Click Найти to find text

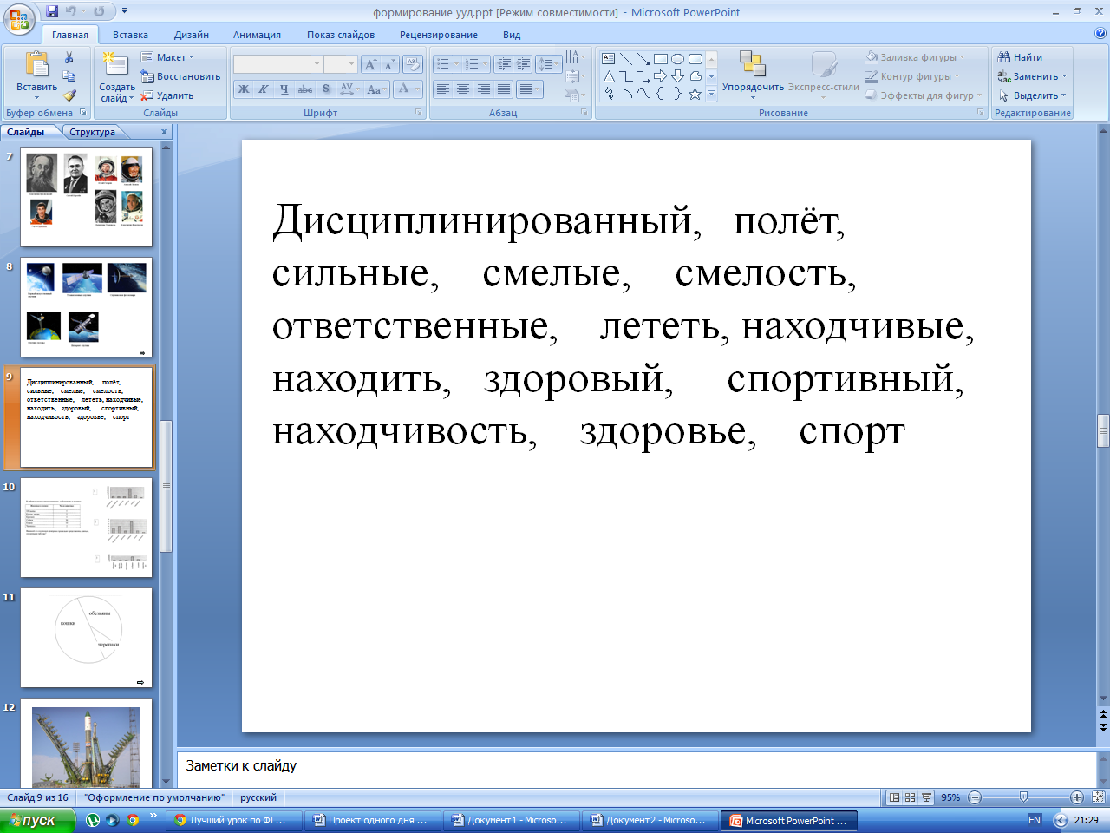pyautogui.click(x=1021, y=57)
